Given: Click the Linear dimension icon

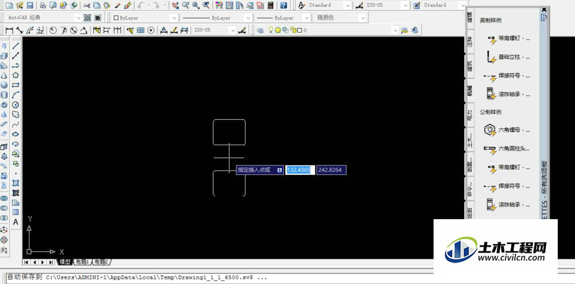Looking at the screenshot, I should (x=10, y=30).
